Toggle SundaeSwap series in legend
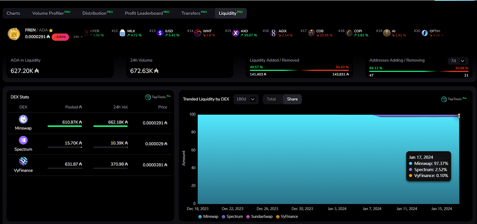 click(x=259, y=217)
